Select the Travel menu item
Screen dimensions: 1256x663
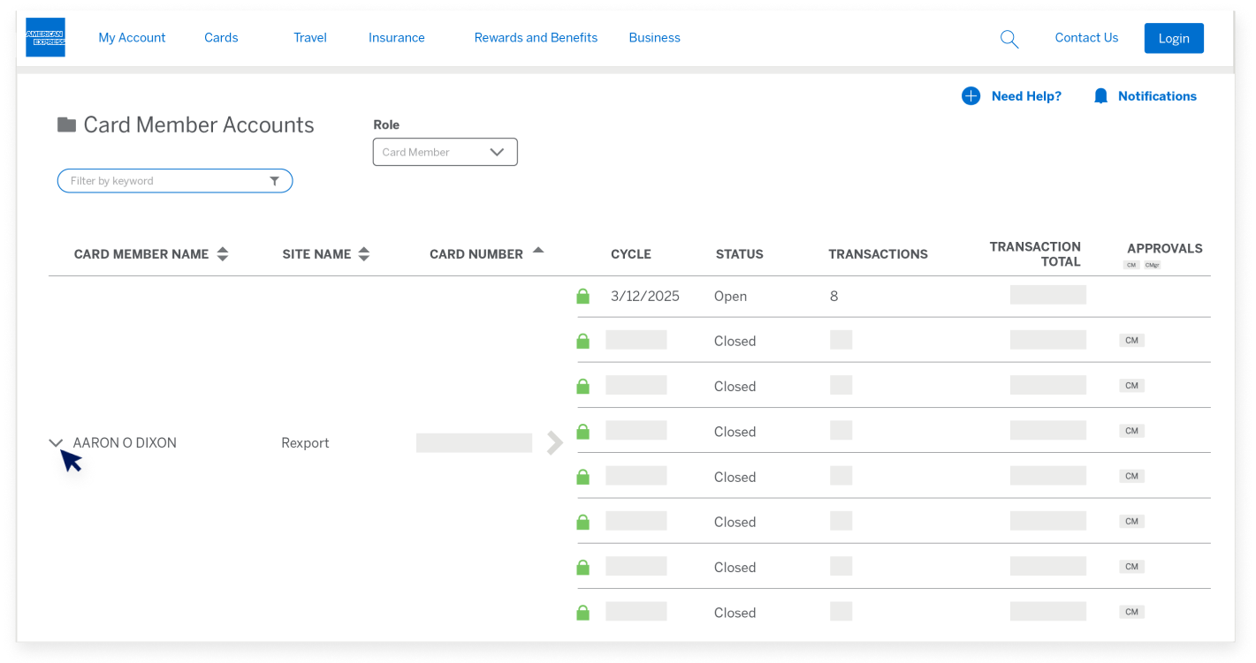310,38
